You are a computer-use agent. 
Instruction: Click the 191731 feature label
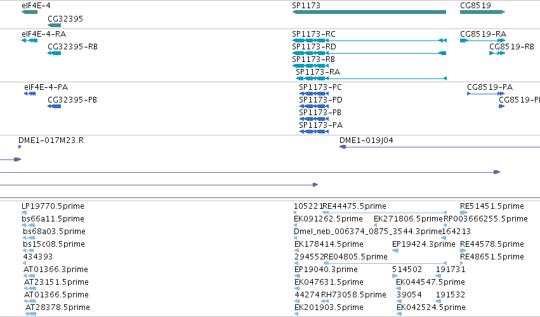point(451,270)
